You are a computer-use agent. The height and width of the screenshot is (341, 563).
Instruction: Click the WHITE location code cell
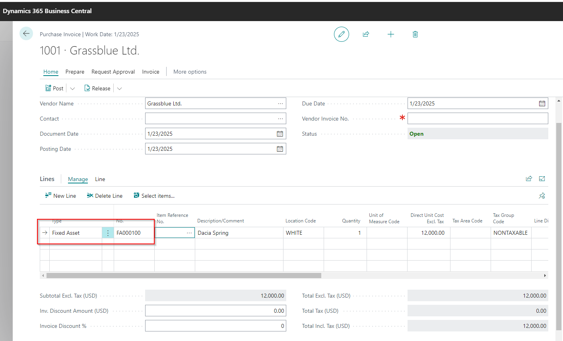pos(303,233)
